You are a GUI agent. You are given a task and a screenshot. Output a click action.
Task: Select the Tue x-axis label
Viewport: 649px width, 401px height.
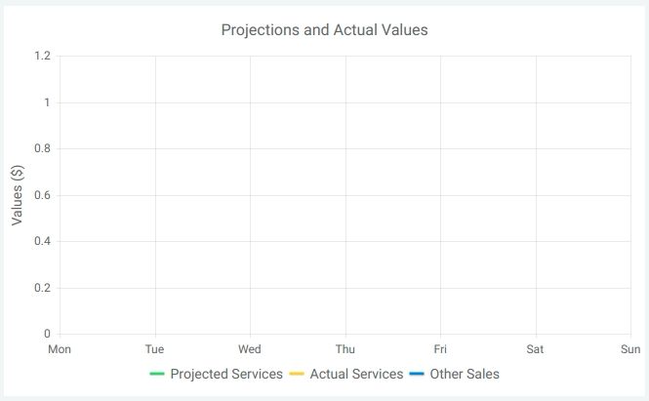pyautogui.click(x=154, y=348)
